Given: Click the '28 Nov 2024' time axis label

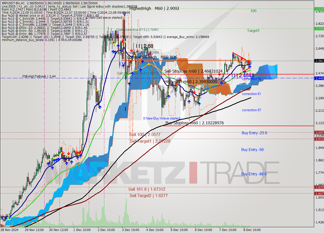Looking at the screenshot, I should 9,230.
